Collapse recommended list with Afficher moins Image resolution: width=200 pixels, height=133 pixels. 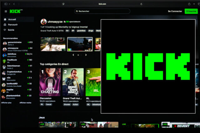(25, 102)
